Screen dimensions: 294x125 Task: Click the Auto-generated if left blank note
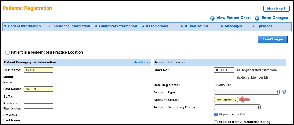point(258,70)
